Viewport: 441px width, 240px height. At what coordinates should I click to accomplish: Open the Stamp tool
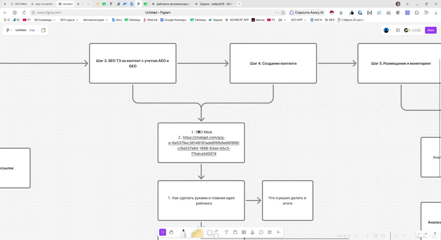(253, 232)
